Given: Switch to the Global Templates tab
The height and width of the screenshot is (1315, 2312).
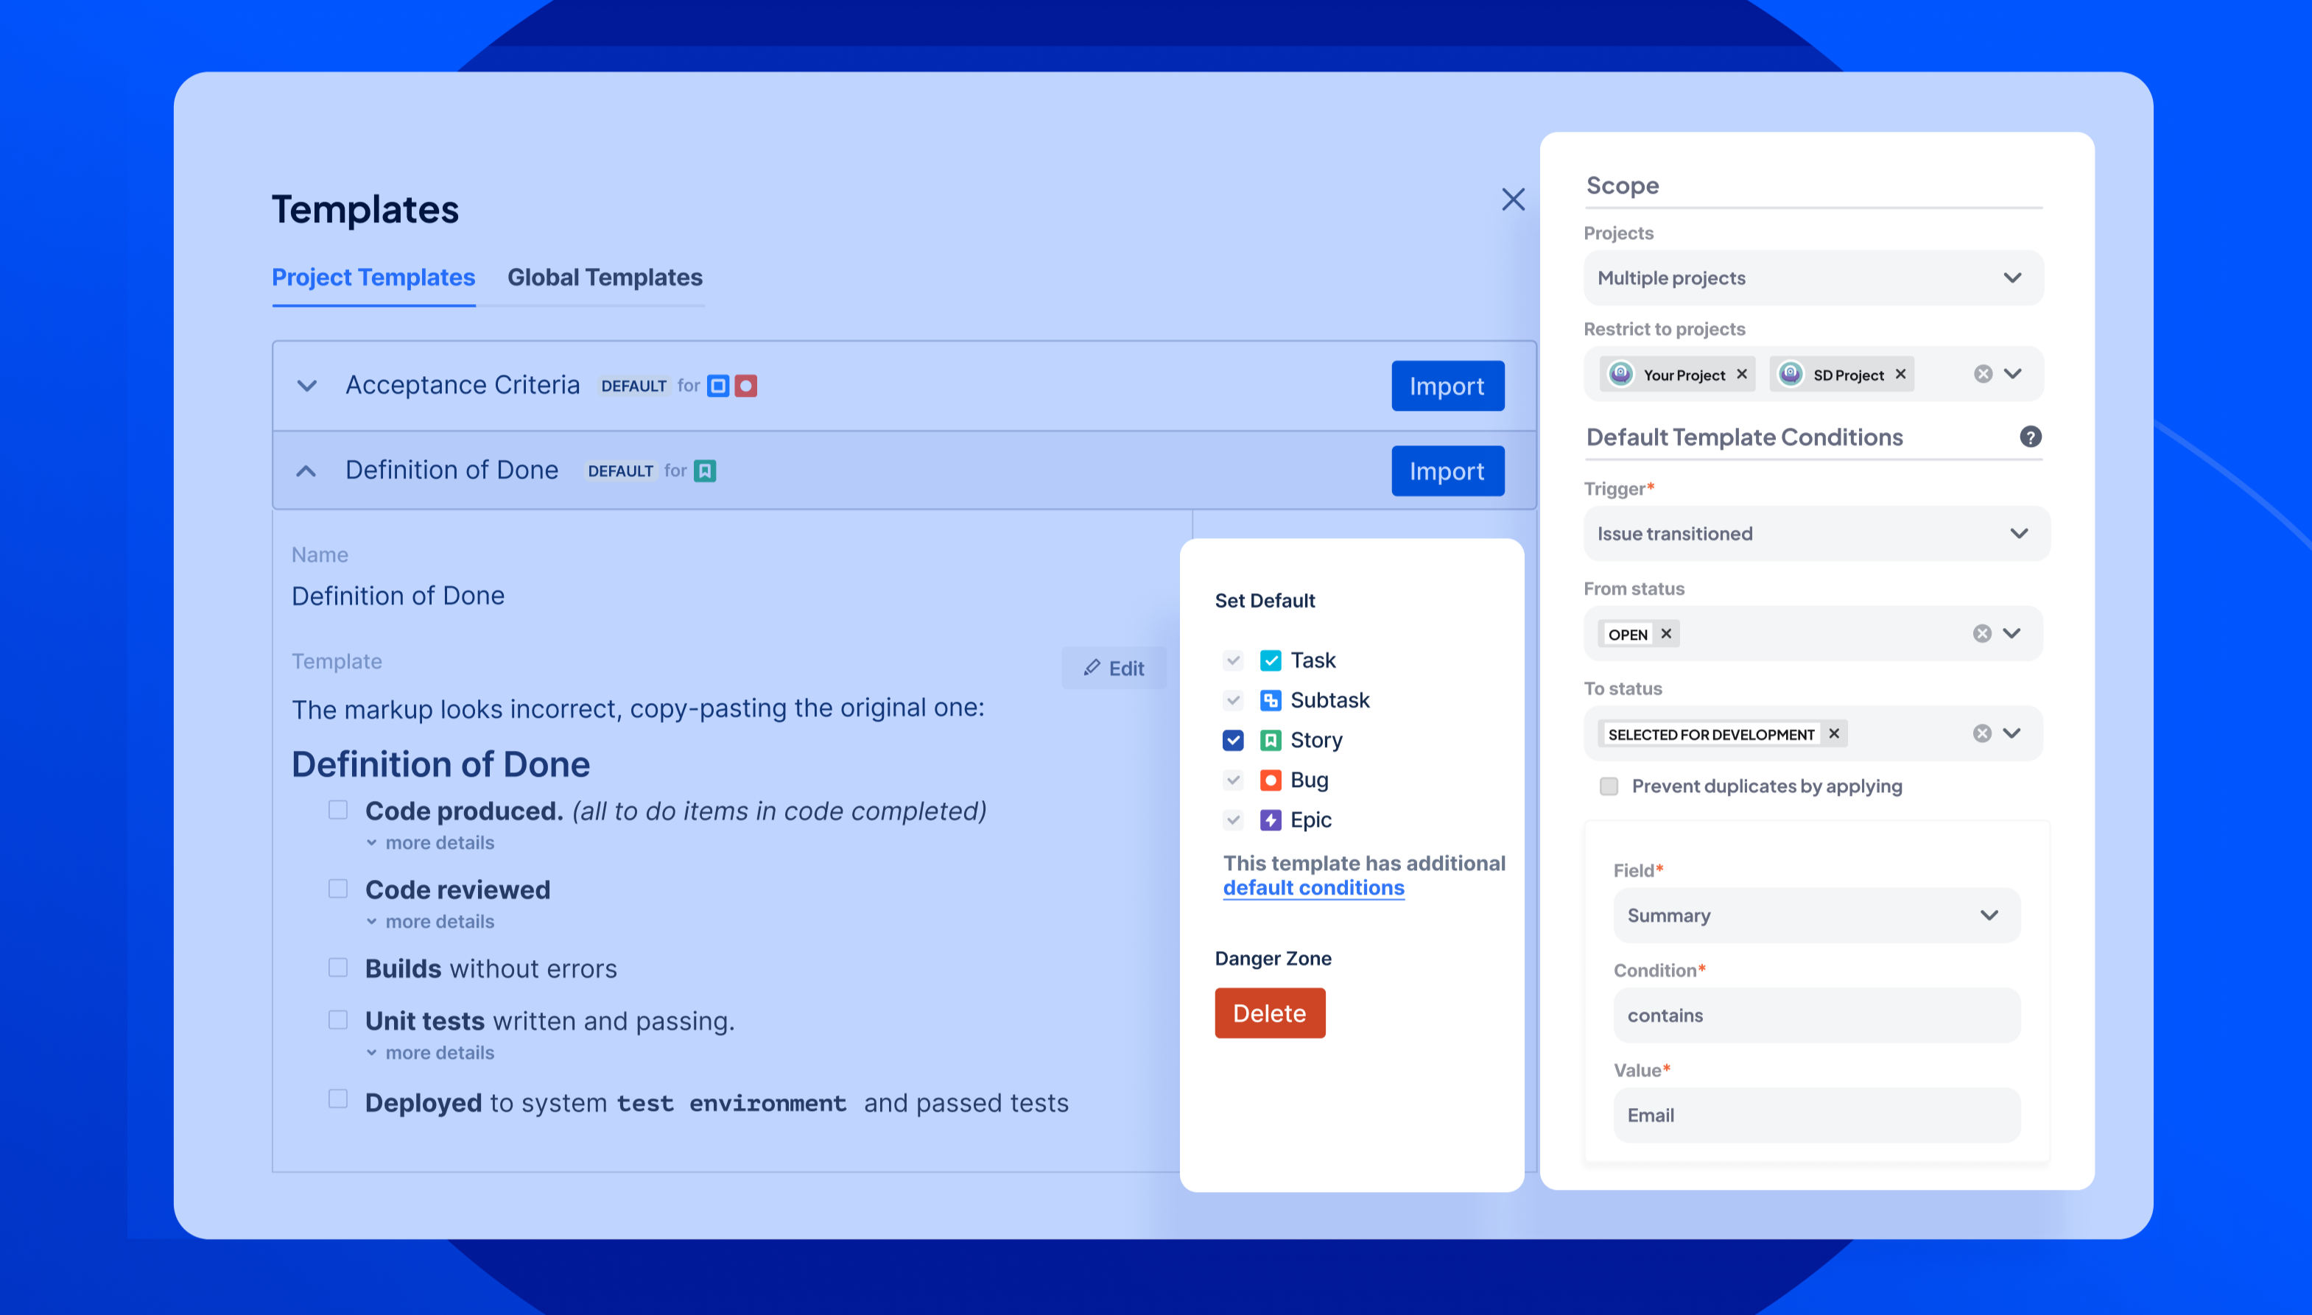Looking at the screenshot, I should point(605,278).
